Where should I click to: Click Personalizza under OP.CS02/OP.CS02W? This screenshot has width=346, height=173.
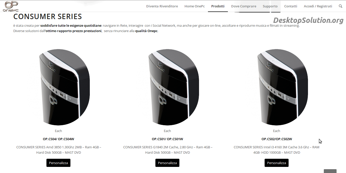tap(277, 163)
